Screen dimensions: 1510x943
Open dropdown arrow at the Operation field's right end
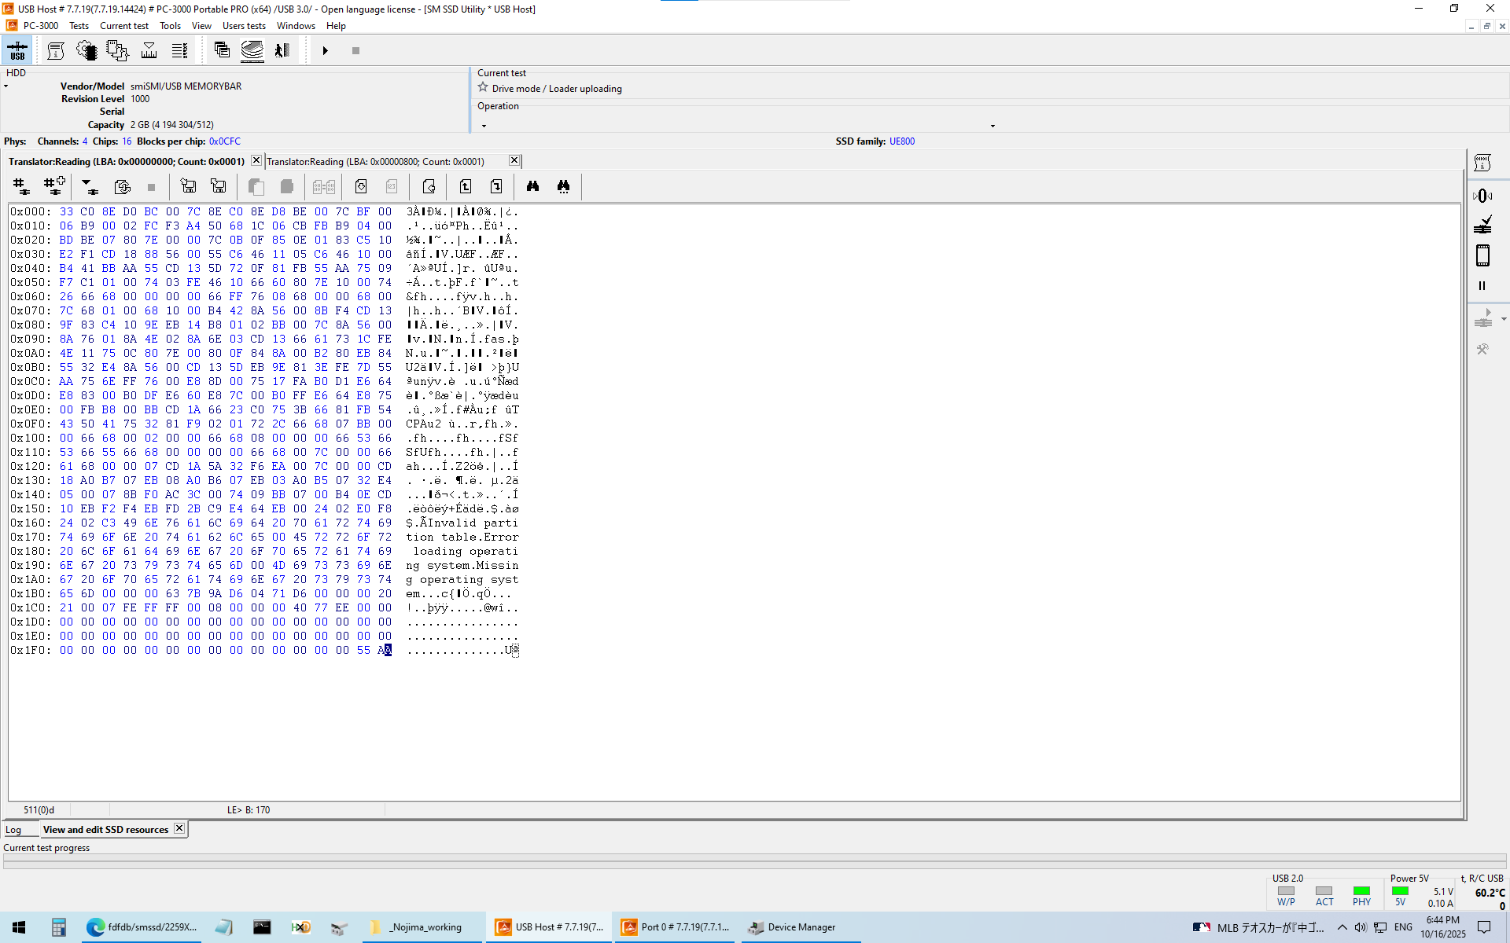[993, 126]
